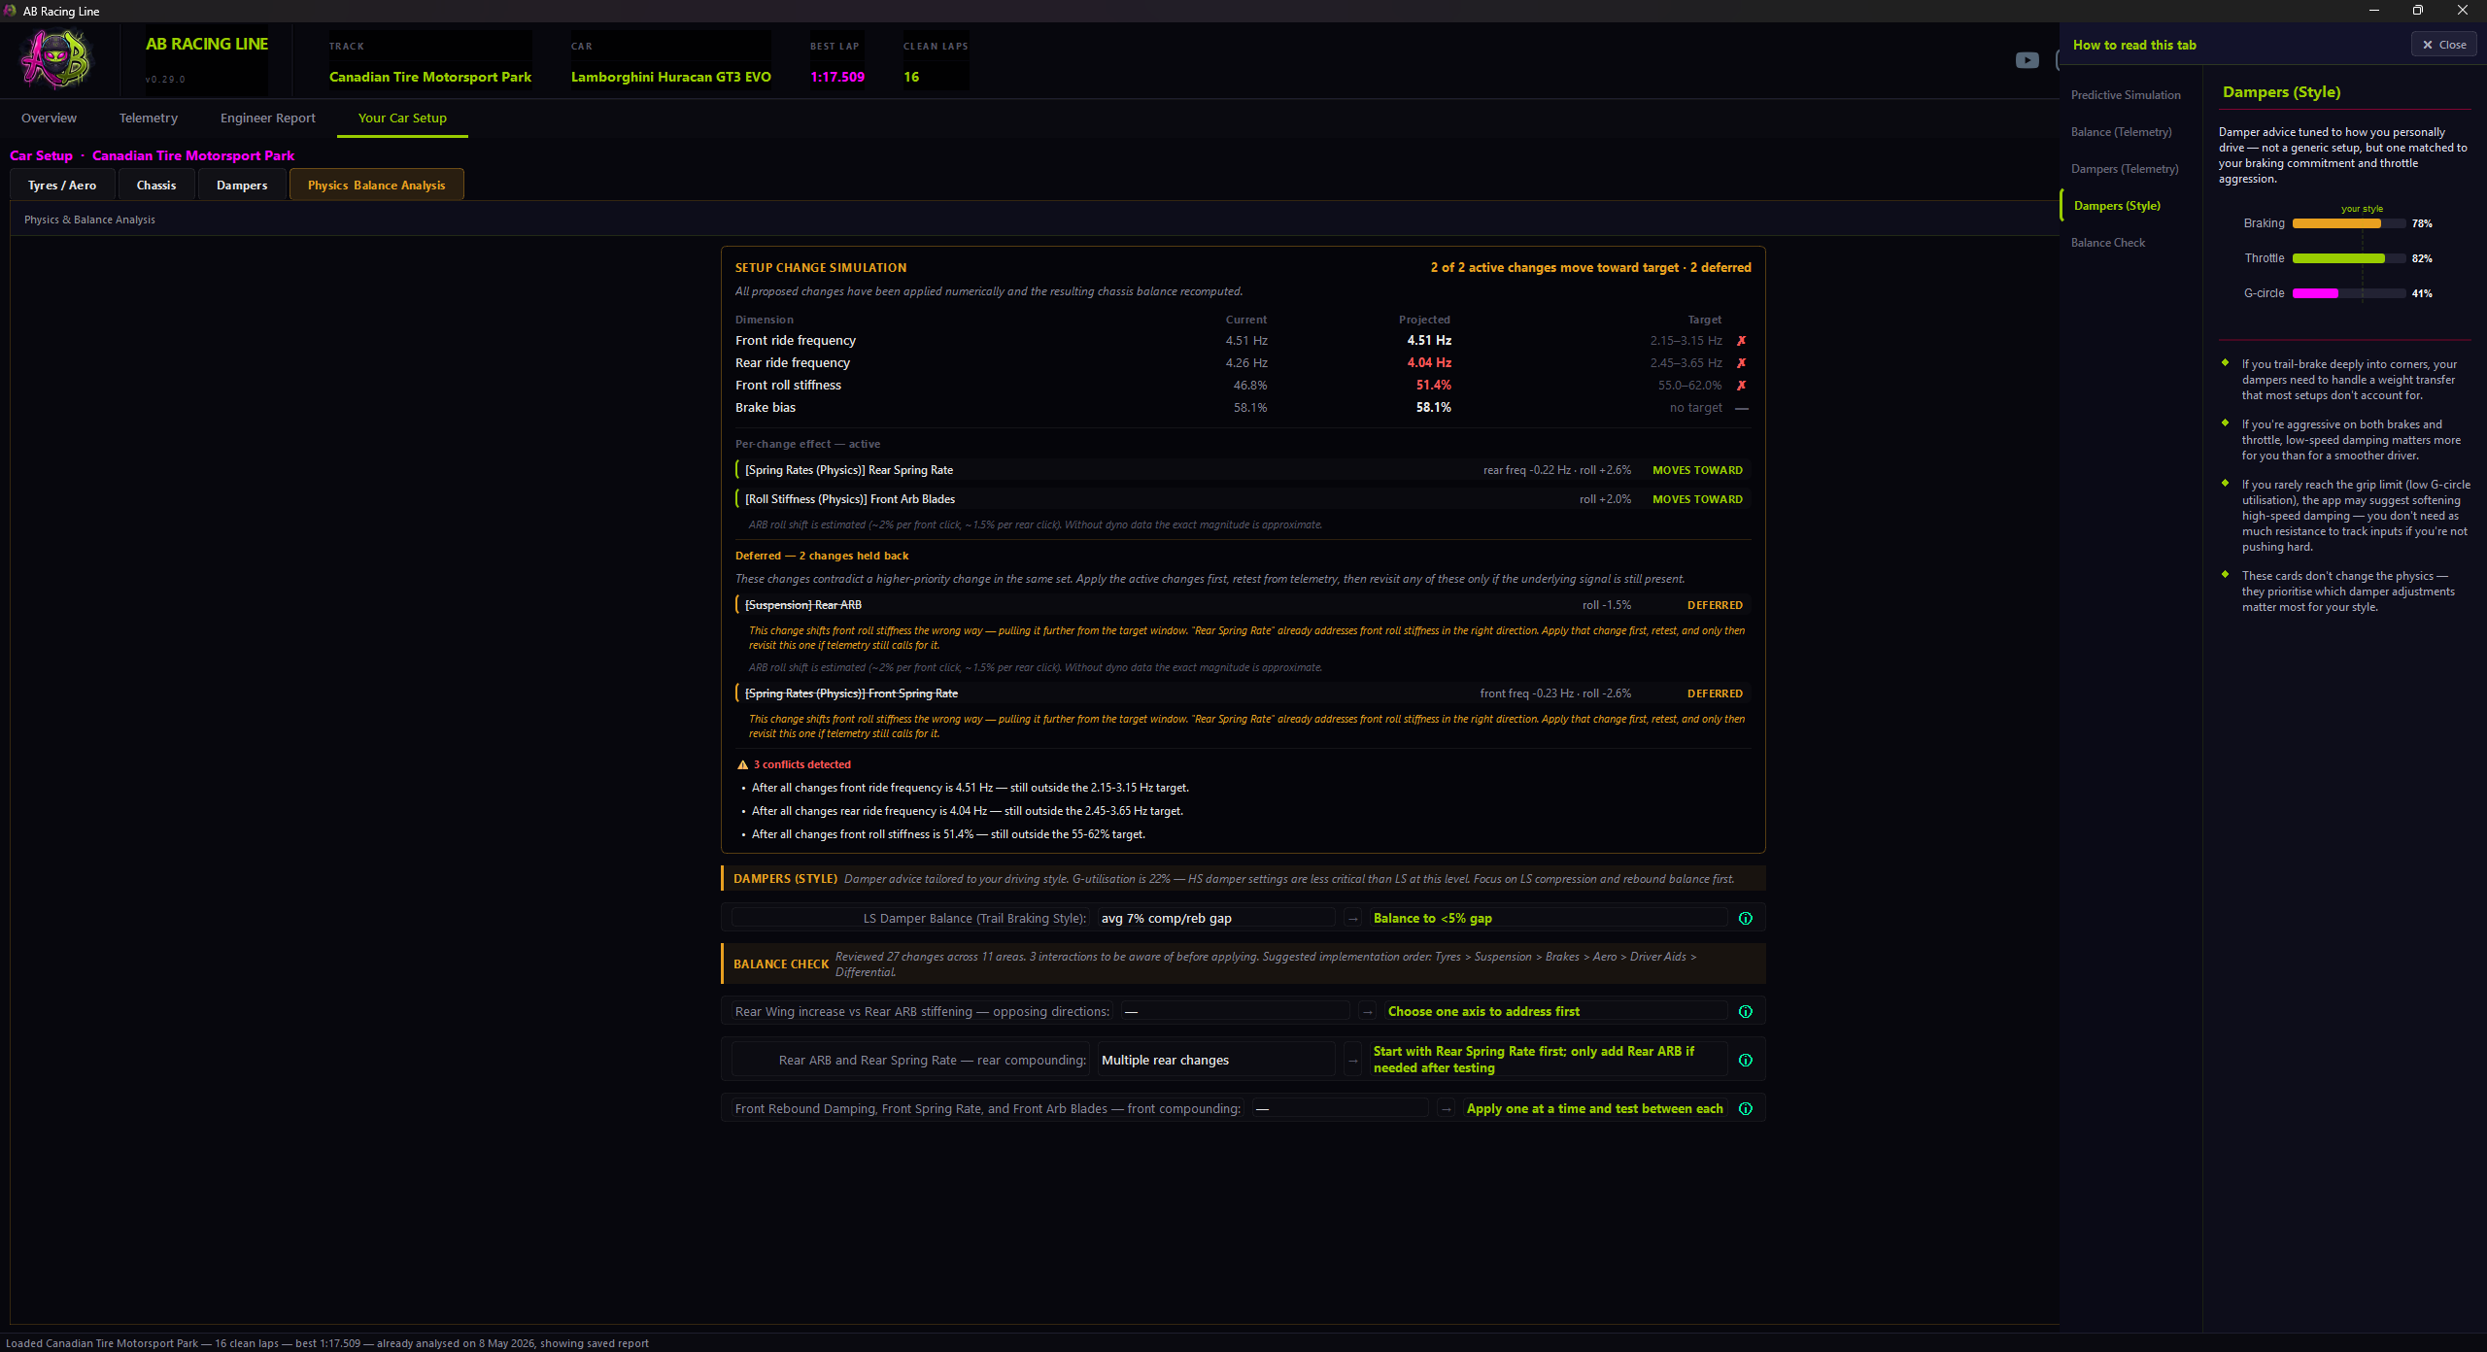Click the red X beside Front roll stiffness target
2487x1352 pixels.
[1741, 385]
